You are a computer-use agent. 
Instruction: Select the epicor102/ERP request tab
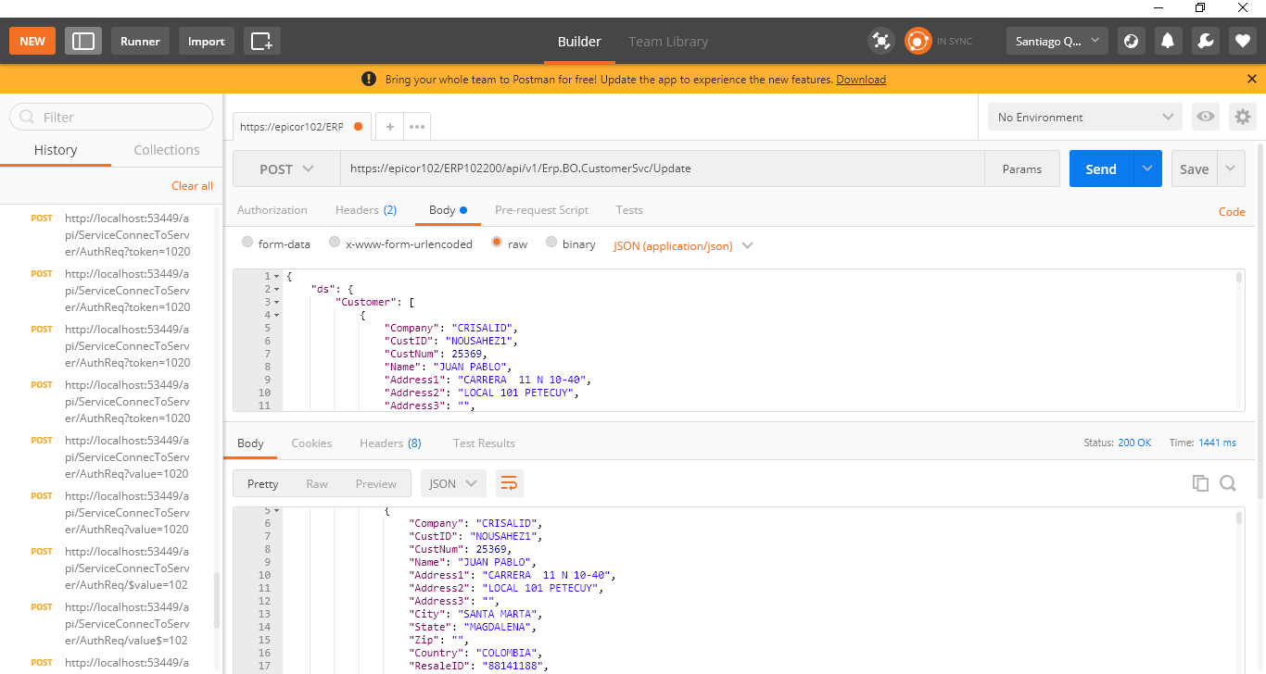click(x=302, y=127)
